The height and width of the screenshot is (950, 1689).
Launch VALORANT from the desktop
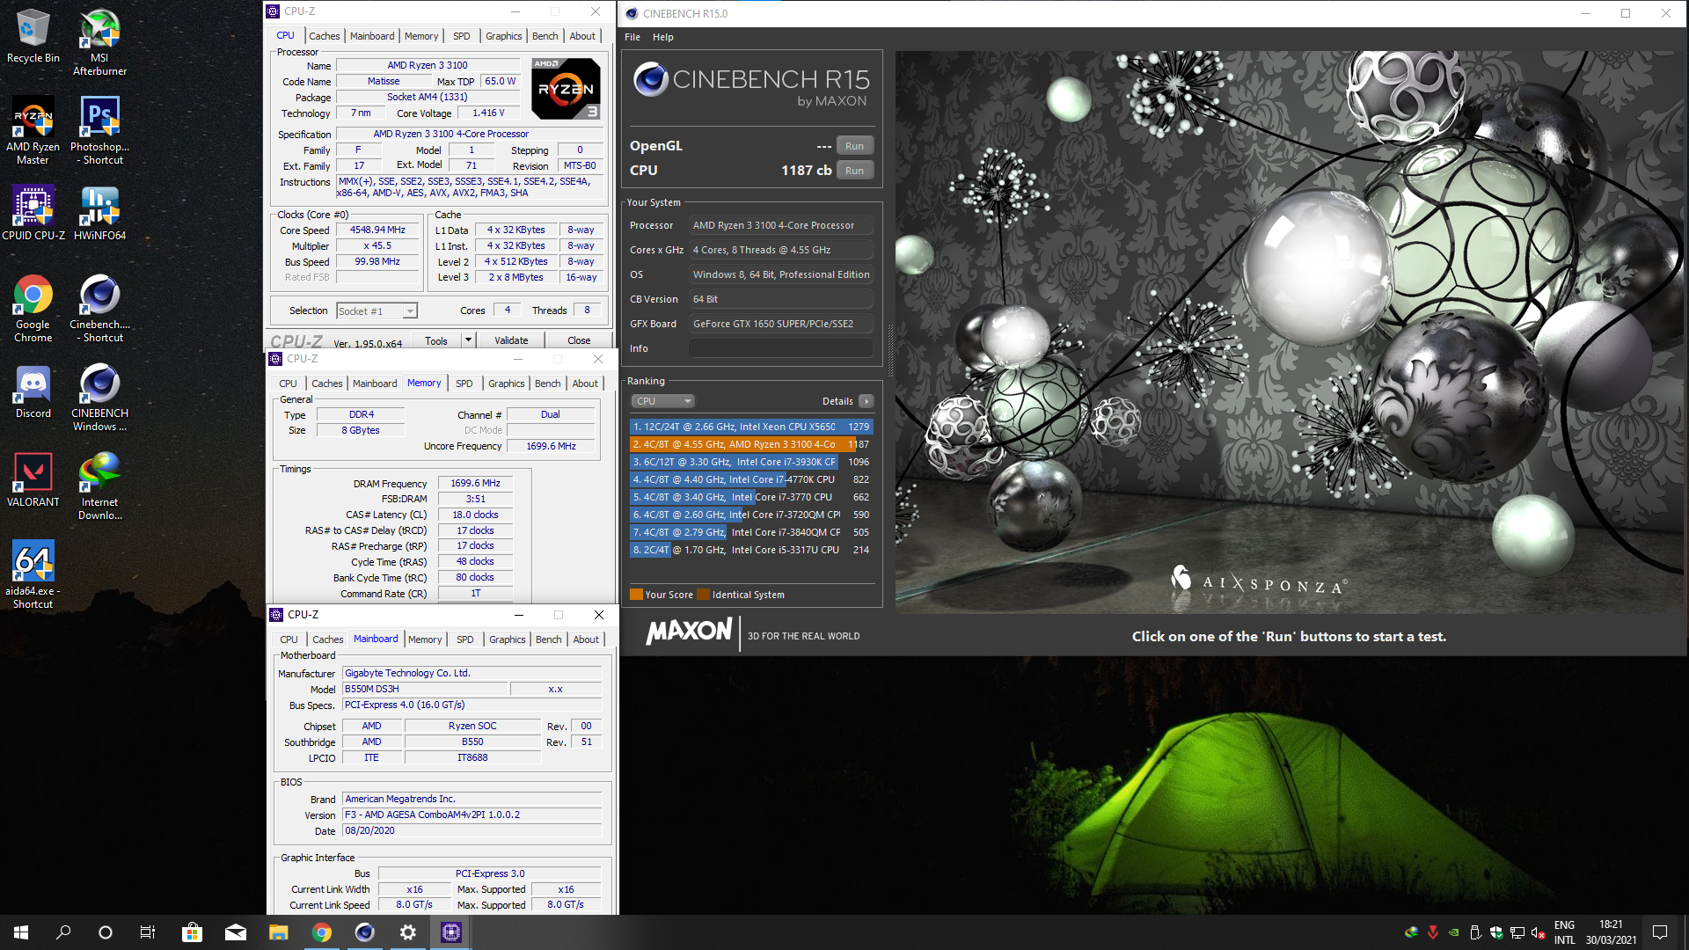tap(33, 480)
